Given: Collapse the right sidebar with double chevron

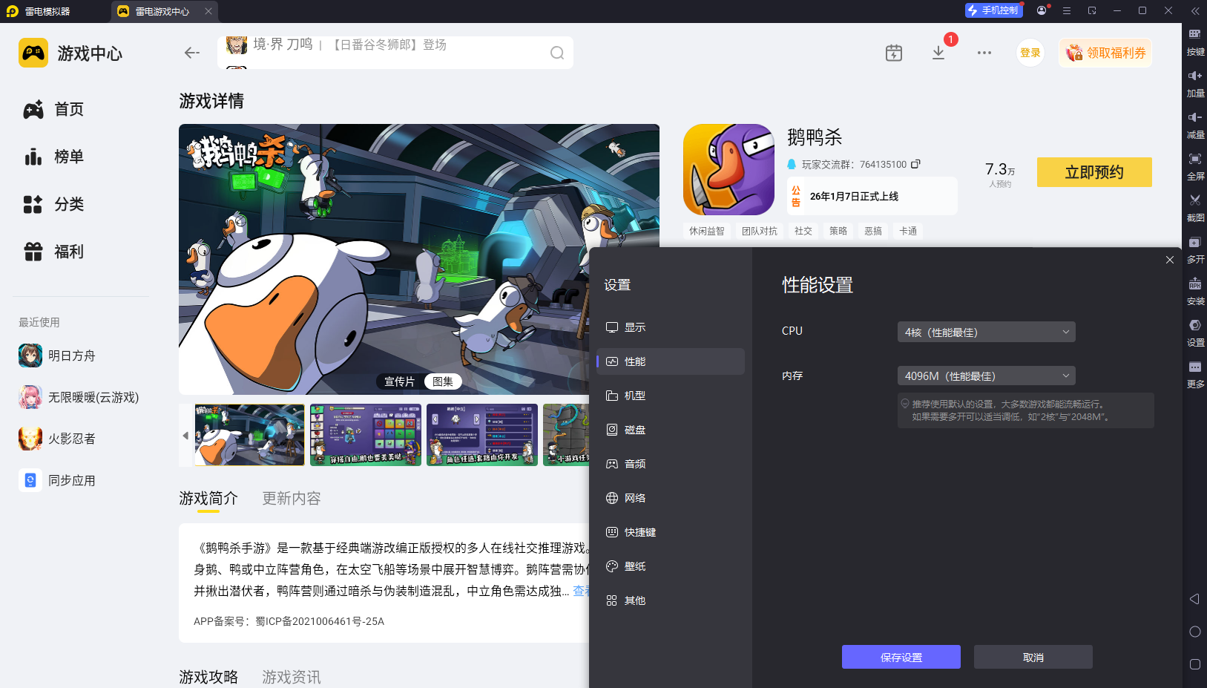Looking at the screenshot, I should click(x=1194, y=11).
